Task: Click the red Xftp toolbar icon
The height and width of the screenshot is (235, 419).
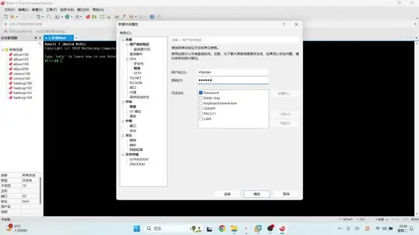Action: [88, 17]
